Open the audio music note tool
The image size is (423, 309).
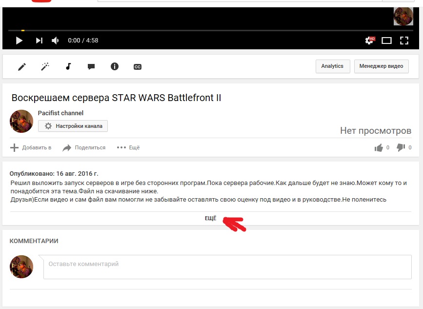68,66
